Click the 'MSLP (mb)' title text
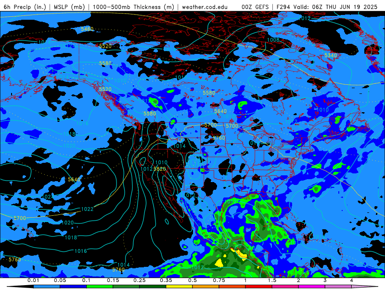The image size is (385, 289). pos(69,7)
